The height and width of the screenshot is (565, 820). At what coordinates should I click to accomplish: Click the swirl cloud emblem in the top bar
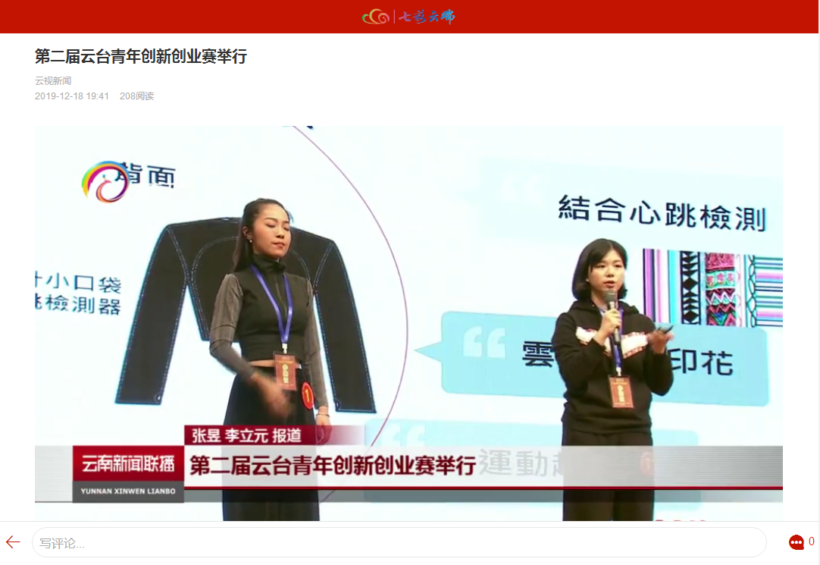[x=376, y=17]
